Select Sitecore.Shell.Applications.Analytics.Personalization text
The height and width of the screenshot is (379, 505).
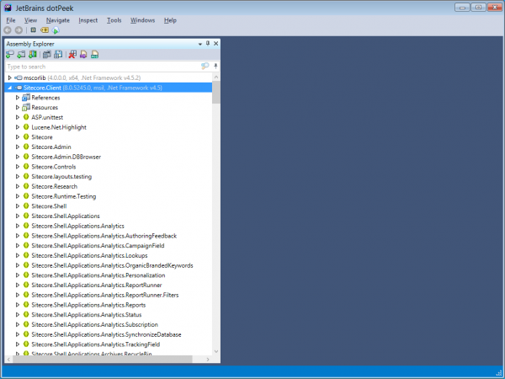click(98, 275)
